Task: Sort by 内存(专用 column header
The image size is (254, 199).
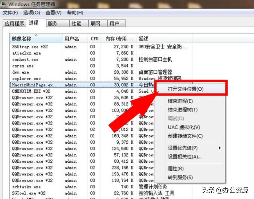Action: click(119, 39)
